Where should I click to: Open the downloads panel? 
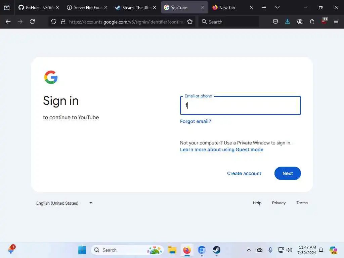tap(288, 21)
